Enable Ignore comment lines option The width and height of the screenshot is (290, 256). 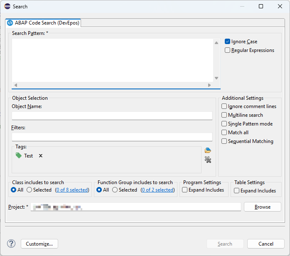click(x=224, y=106)
